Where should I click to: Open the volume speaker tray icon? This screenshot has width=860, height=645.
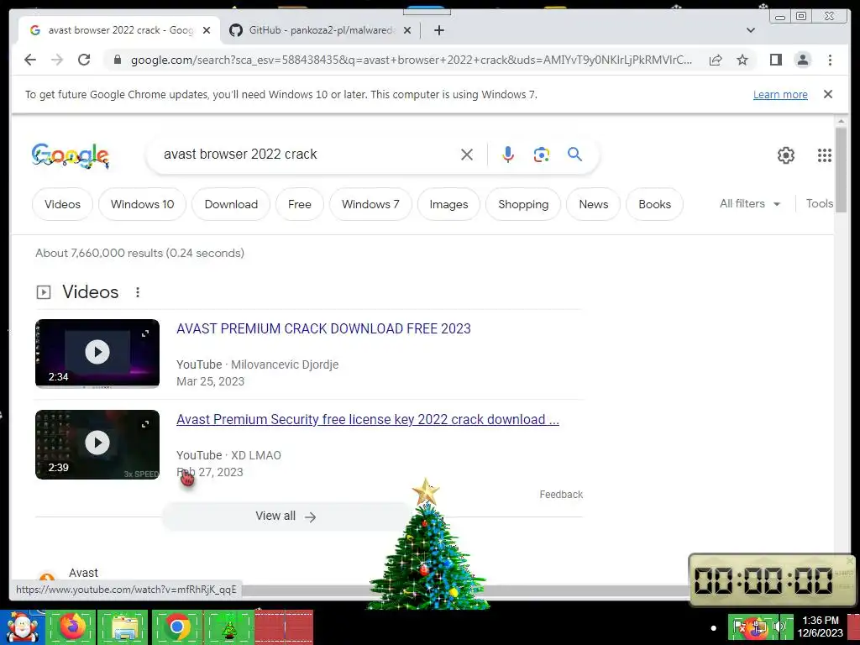tap(779, 627)
